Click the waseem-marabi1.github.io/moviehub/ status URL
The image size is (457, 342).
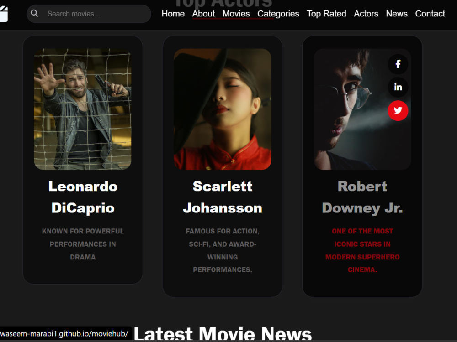(64, 334)
